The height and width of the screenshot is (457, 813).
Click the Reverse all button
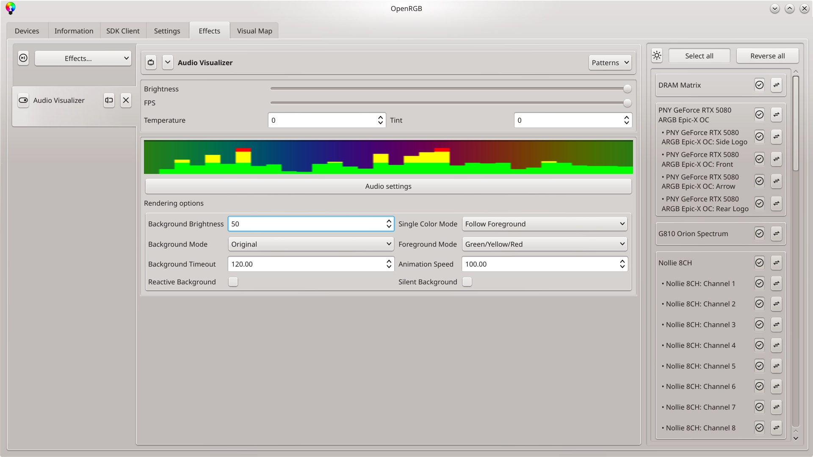coord(767,56)
